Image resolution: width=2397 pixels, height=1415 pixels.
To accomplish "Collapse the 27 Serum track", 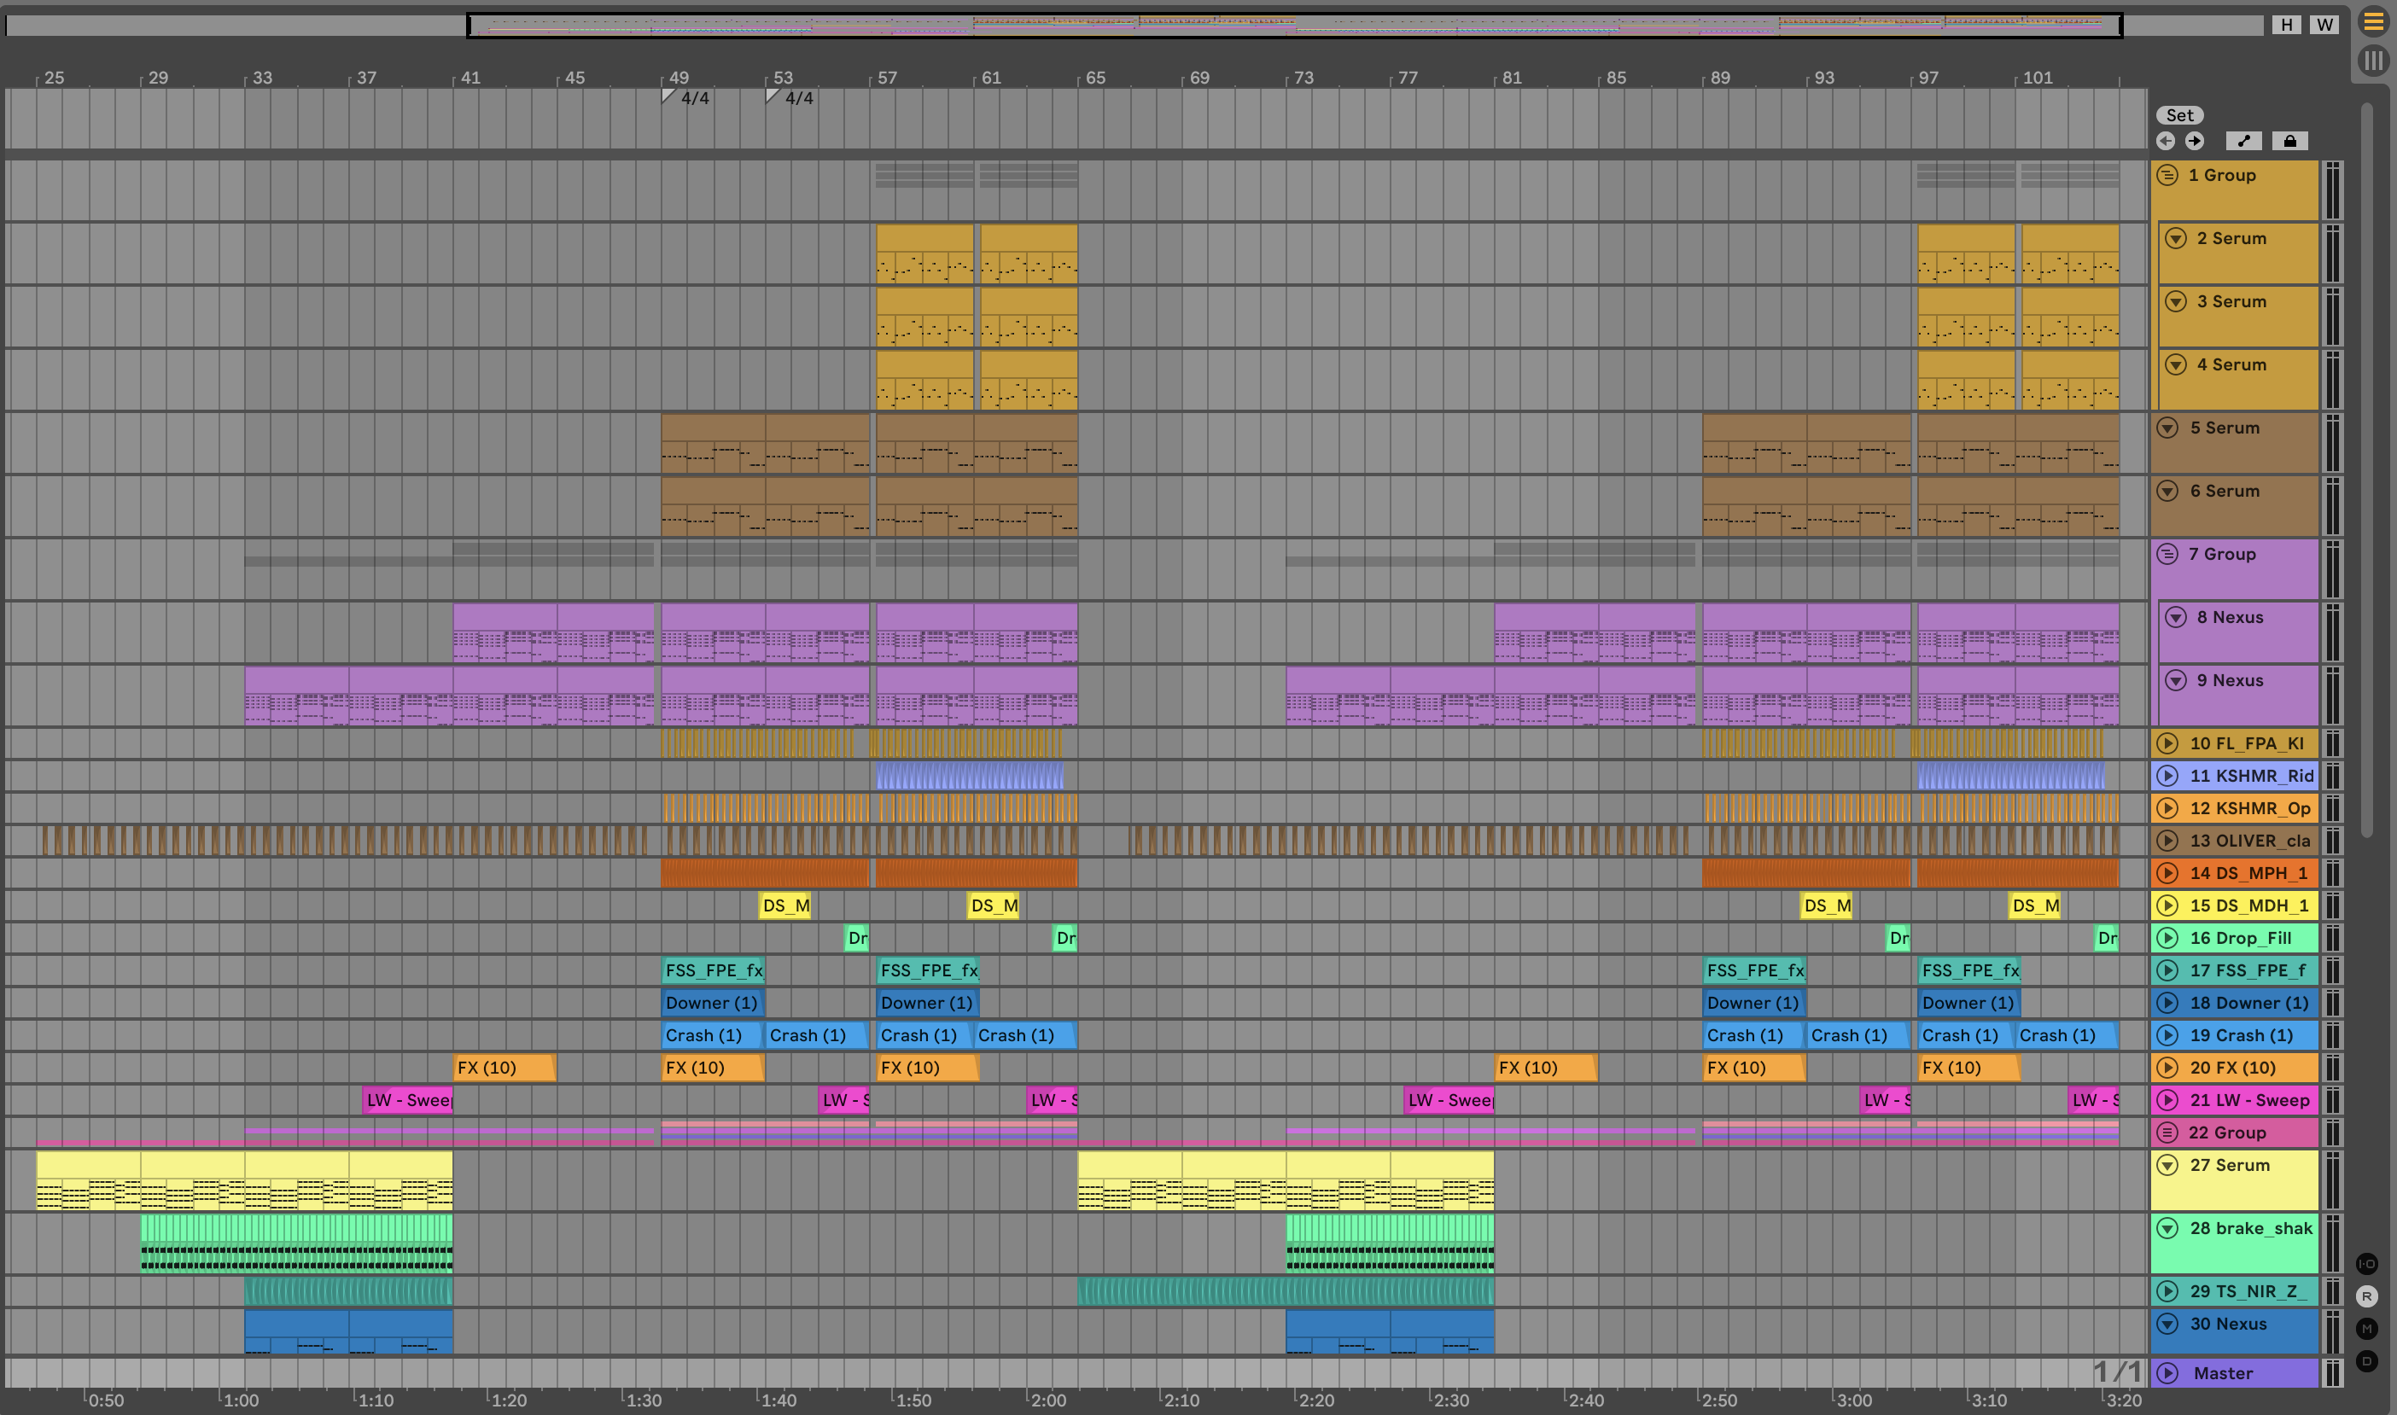I will [x=2167, y=1165].
